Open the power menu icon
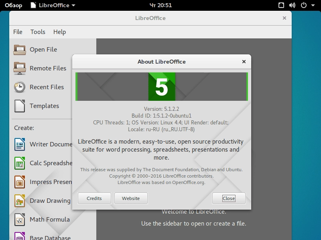The height and width of the screenshot is (240, 321). [x=304, y=5]
